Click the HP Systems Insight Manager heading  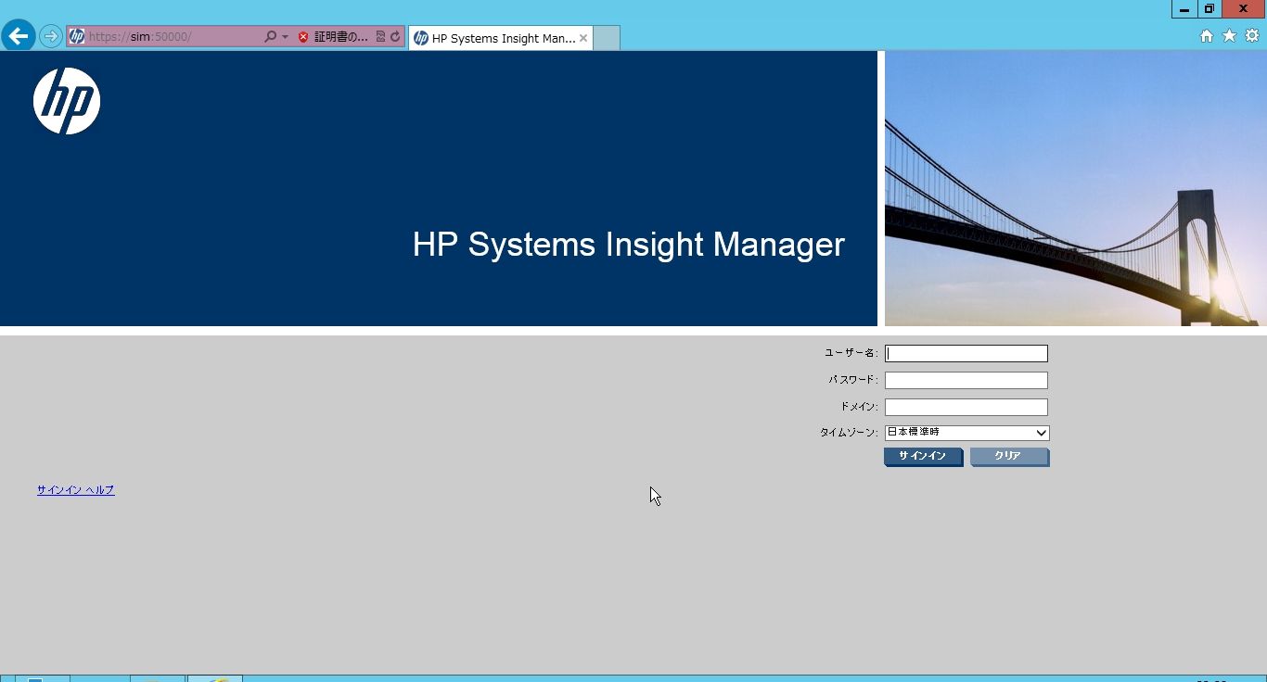[x=629, y=245]
